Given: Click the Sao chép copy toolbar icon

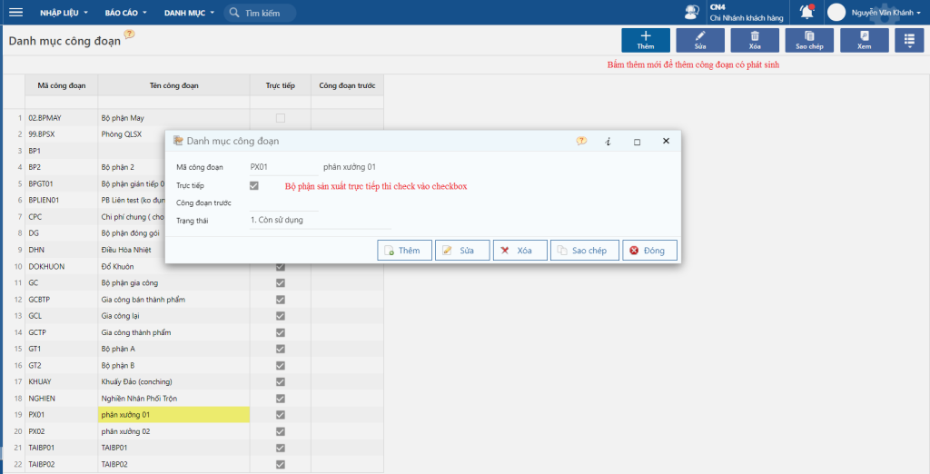Looking at the screenshot, I should (809, 40).
